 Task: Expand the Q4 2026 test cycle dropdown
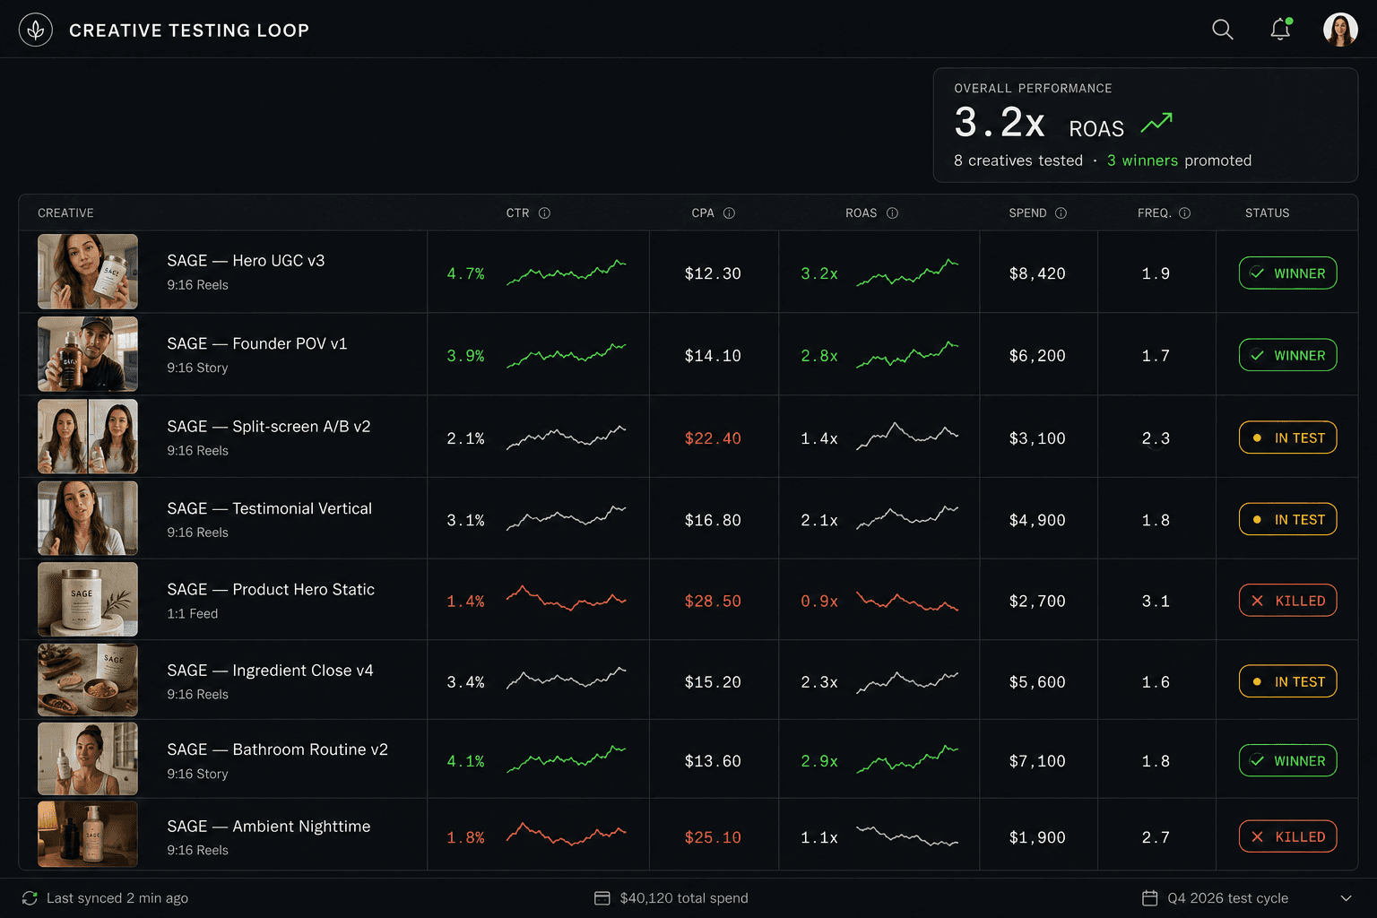pos(1346,898)
